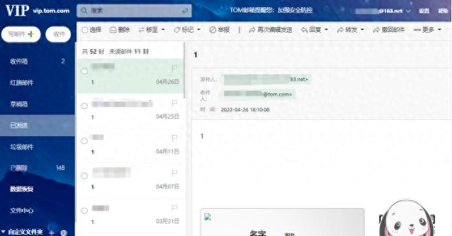Select the radio button of 03月31日 mail
452x236 pixels.
pos(84,211)
